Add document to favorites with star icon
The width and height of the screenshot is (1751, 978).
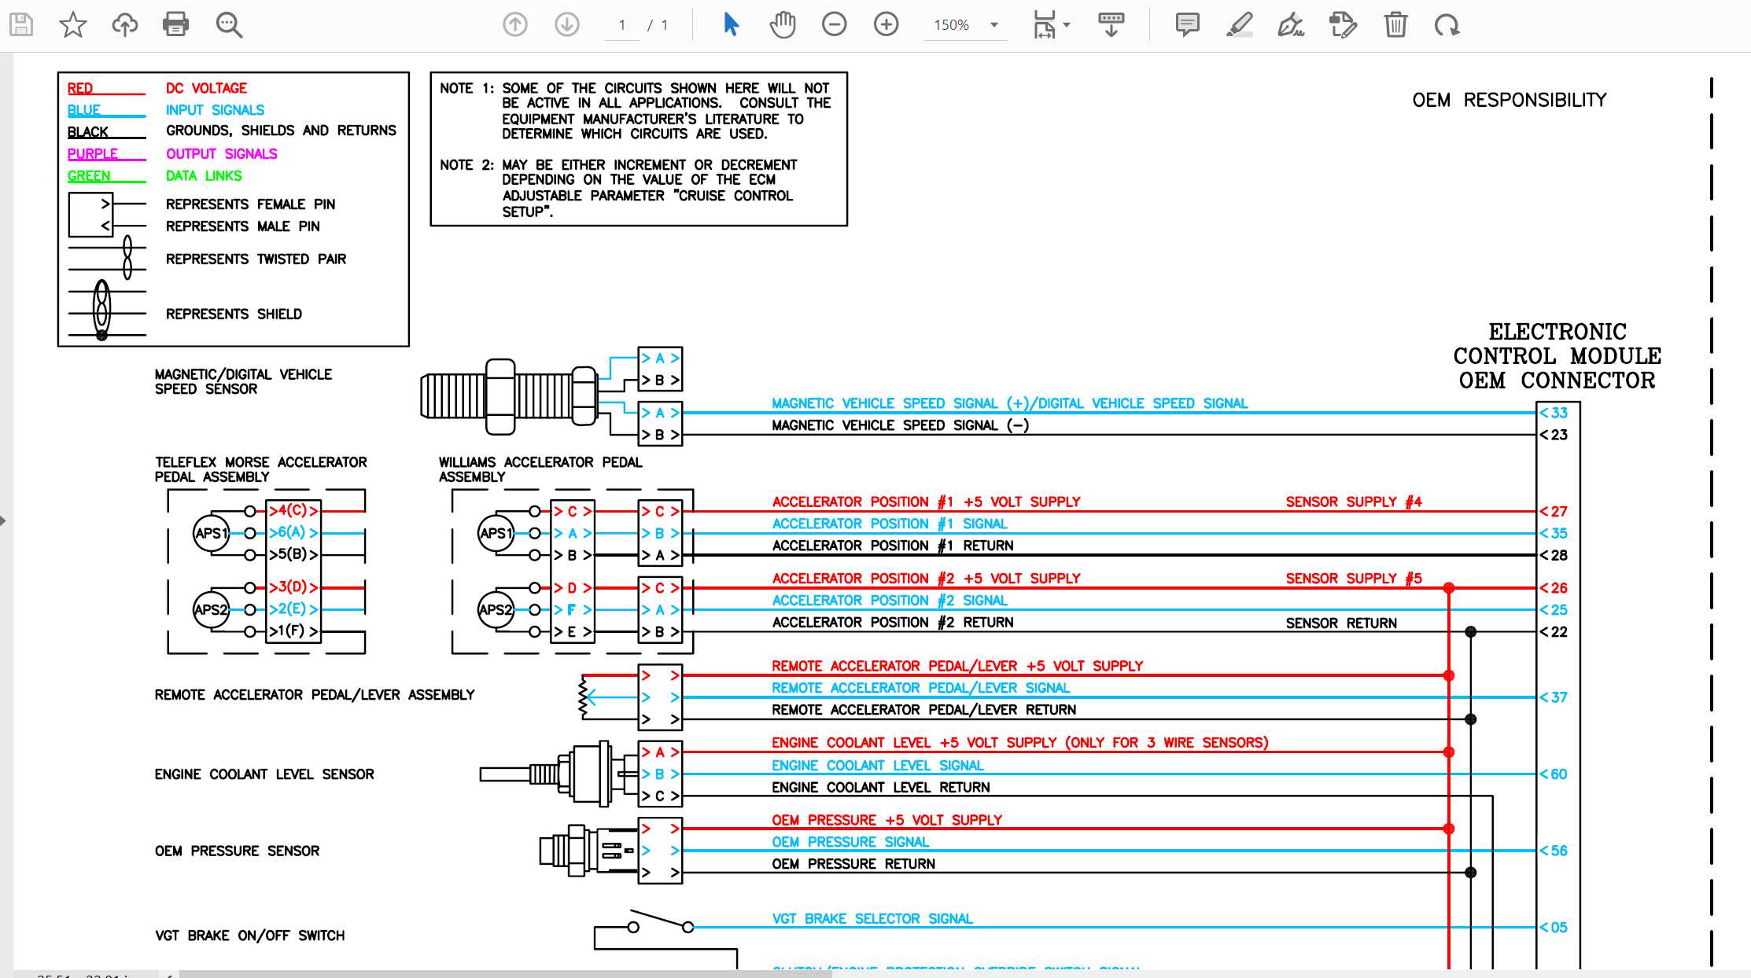[73, 25]
